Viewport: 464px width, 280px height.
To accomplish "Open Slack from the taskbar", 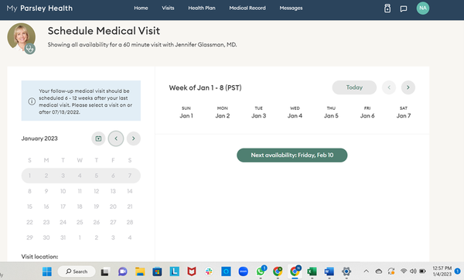I will (209, 271).
